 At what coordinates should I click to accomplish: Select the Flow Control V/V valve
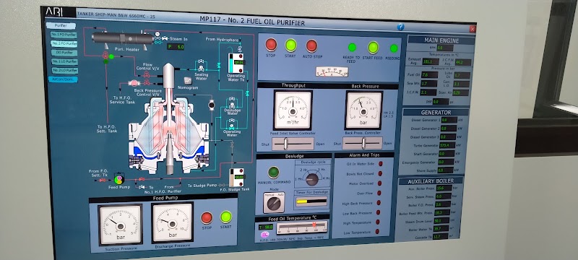pyautogui.click(x=147, y=75)
